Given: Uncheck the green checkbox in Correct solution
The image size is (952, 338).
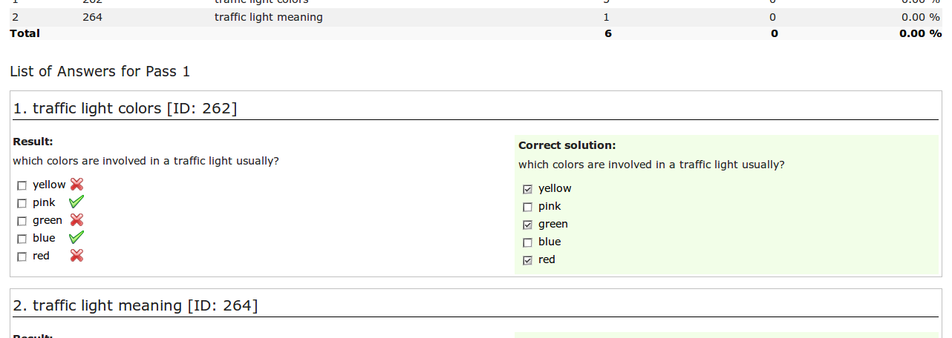Looking at the screenshot, I should [528, 225].
